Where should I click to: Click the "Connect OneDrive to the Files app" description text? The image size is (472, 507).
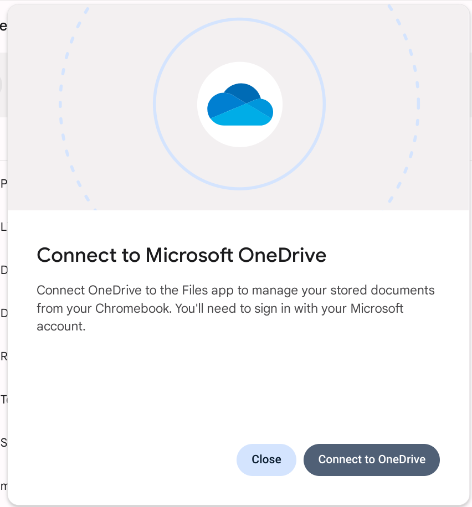[235, 308]
